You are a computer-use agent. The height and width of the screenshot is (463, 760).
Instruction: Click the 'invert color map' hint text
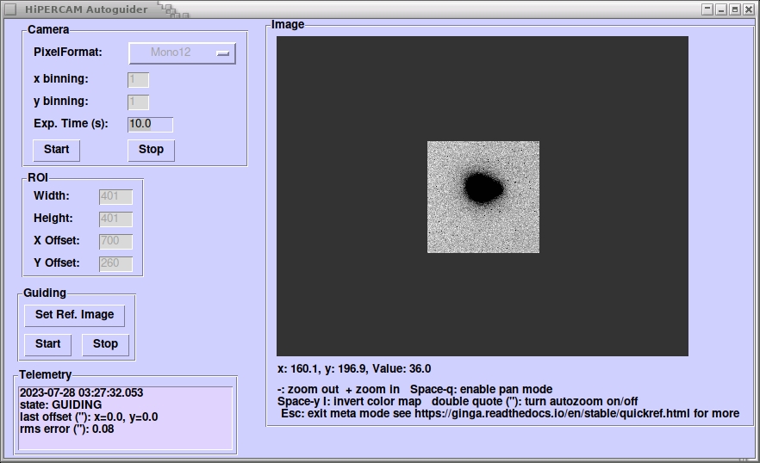[x=377, y=402]
